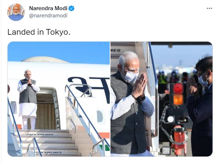This screenshot has height=163, width=218.
Task: Click the dark-suited man on the right edge
Action: tap(199, 107)
